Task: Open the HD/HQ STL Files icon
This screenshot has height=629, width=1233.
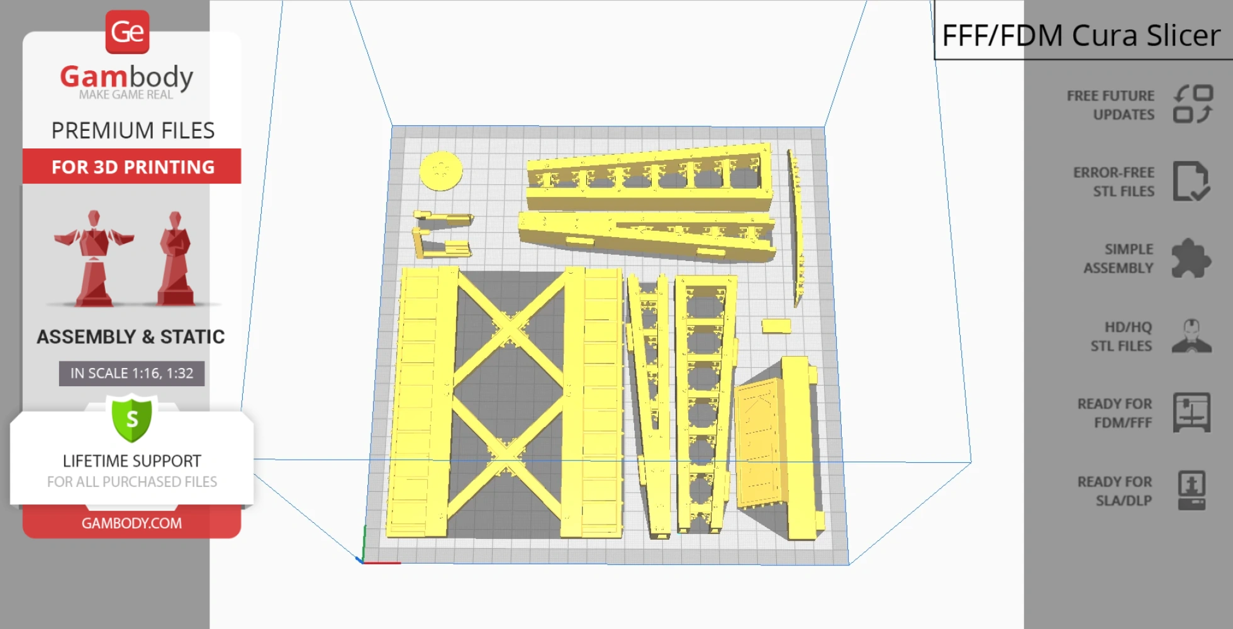Action: tap(1192, 336)
